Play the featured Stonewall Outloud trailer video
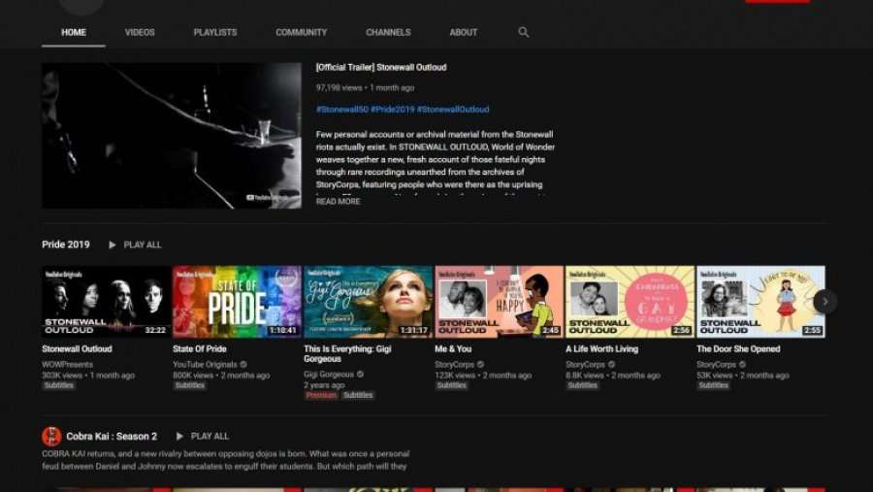The image size is (873, 492). click(x=172, y=136)
